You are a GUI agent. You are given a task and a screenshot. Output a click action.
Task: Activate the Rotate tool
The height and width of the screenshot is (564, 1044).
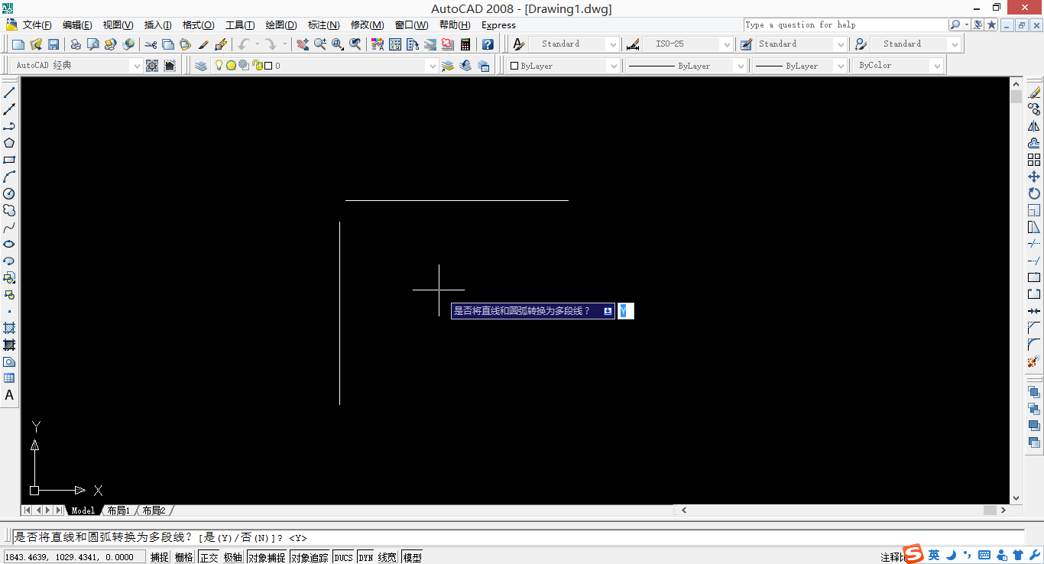tap(1034, 193)
